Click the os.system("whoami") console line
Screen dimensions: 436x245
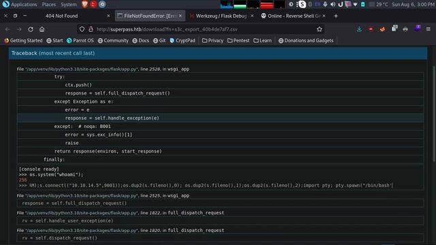(51, 174)
